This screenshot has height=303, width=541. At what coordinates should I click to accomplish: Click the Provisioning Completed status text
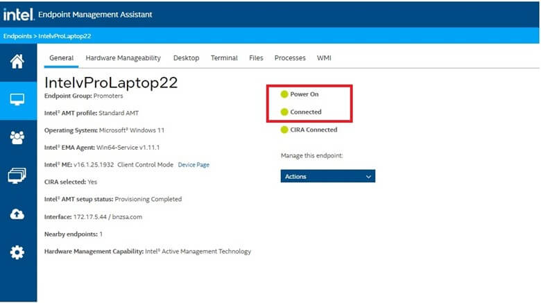tap(148, 200)
